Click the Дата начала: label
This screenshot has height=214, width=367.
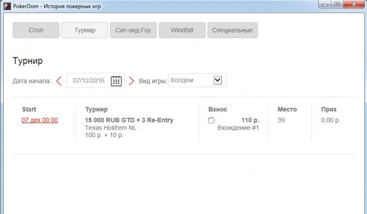click(32, 81)
